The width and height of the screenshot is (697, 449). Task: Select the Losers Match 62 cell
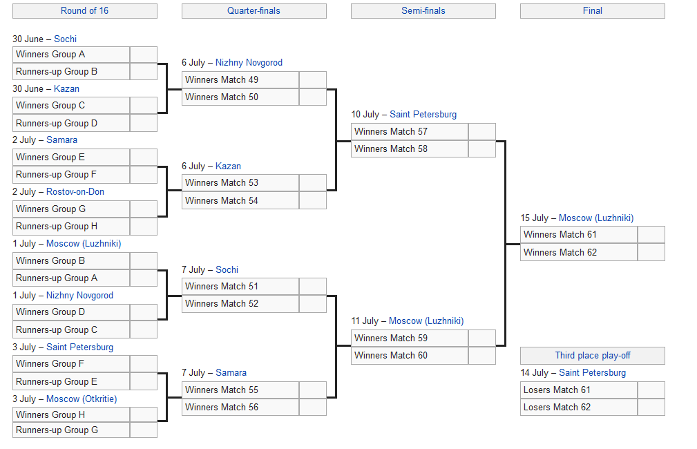pos(579,408)
